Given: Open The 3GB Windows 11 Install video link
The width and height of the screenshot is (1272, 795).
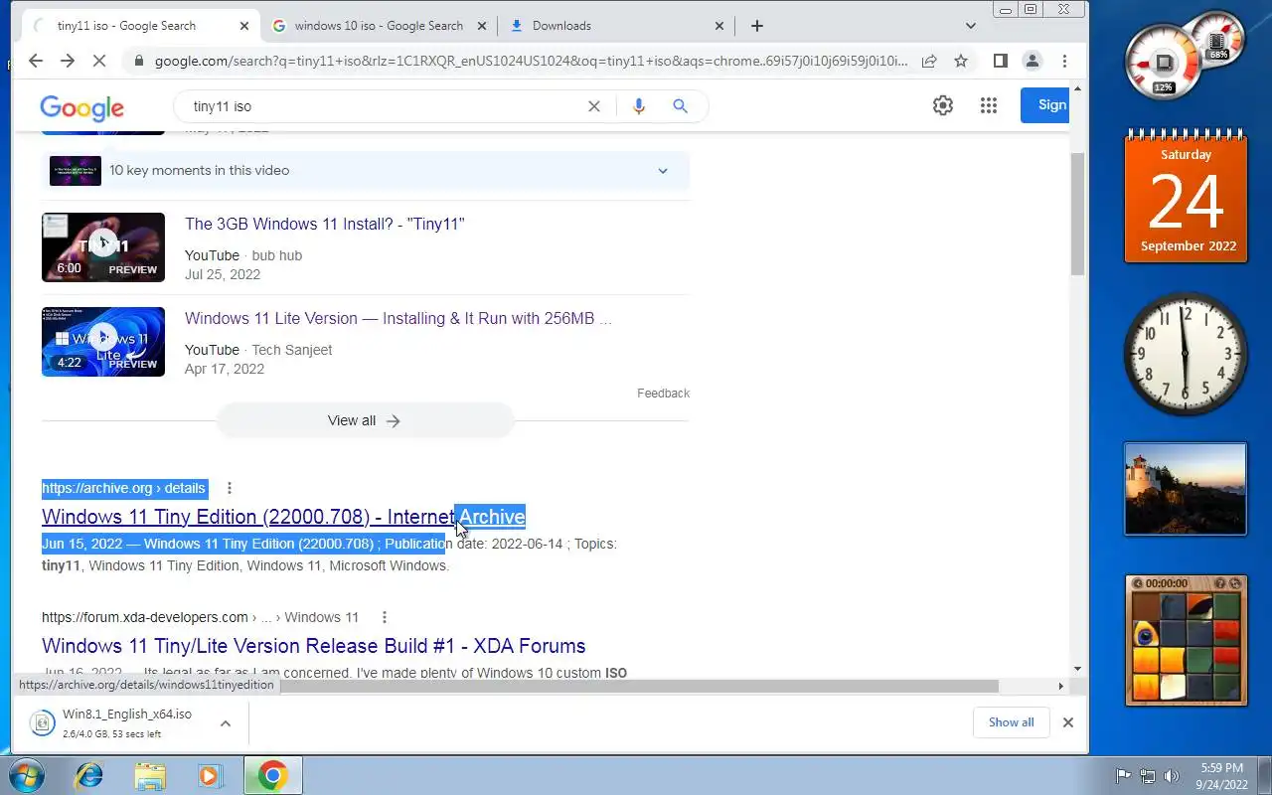Looking at the screenshot, I should [325, 225].
